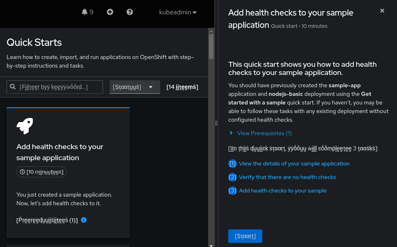397x247 pixels.
Task: Click the card description about sample application
Action: coord(64,199)
